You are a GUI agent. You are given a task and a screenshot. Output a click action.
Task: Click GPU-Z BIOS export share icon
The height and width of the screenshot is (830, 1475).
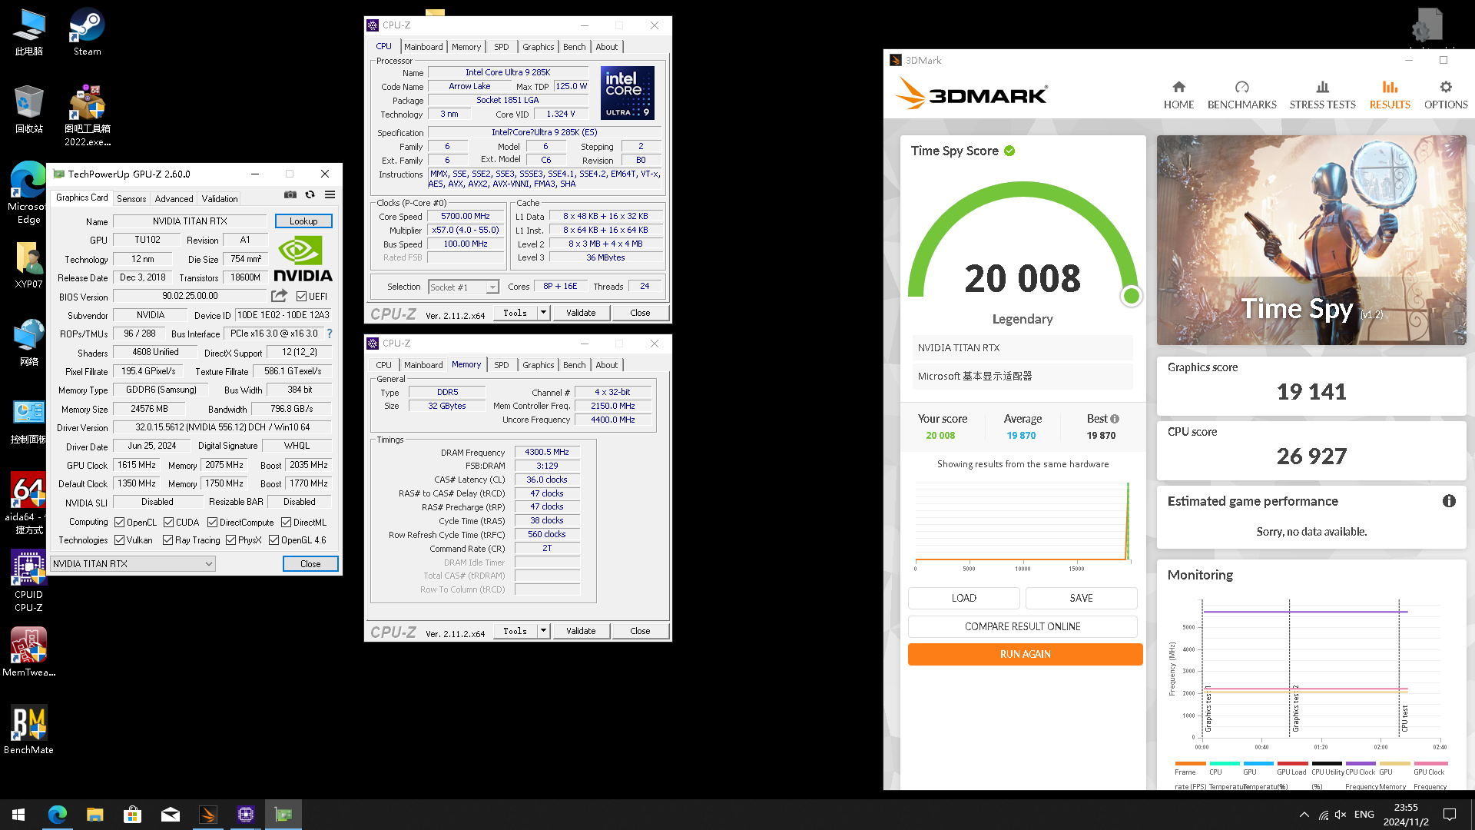tap(279, 296)
